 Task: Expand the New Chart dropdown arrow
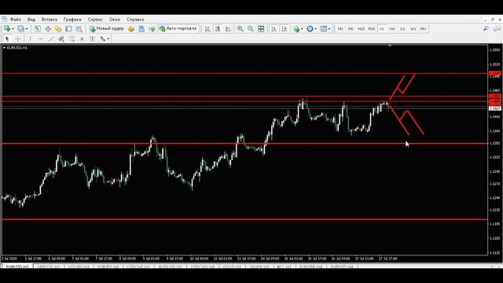click(13, 29)
